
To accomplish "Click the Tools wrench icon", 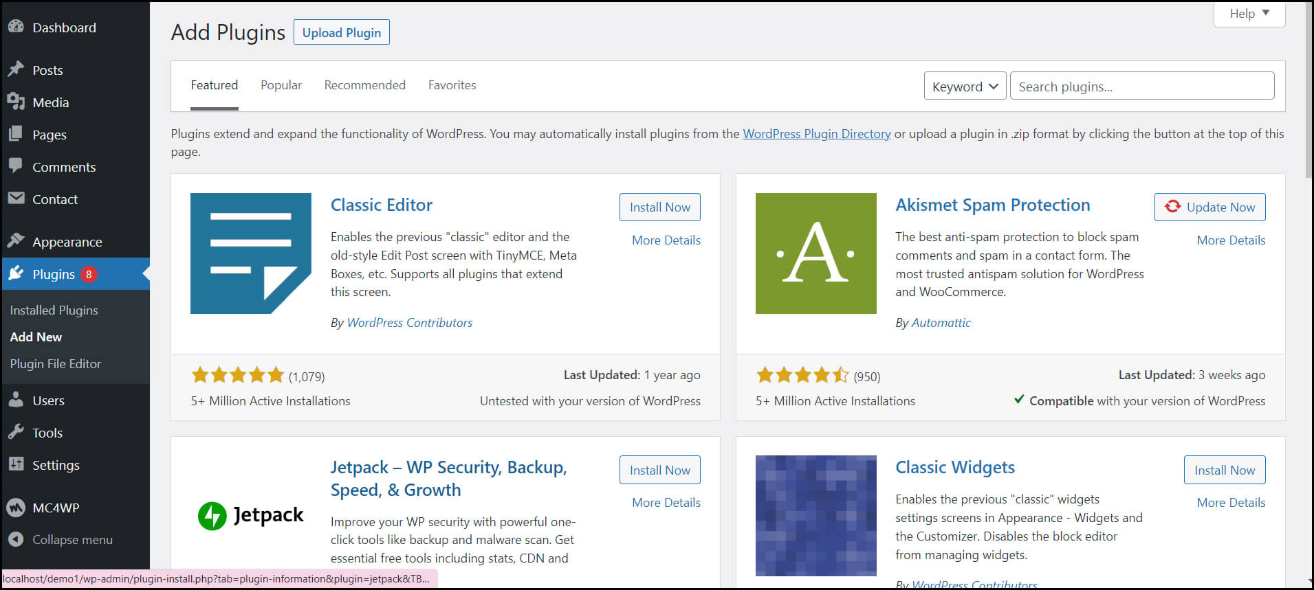I will point(16,432).
